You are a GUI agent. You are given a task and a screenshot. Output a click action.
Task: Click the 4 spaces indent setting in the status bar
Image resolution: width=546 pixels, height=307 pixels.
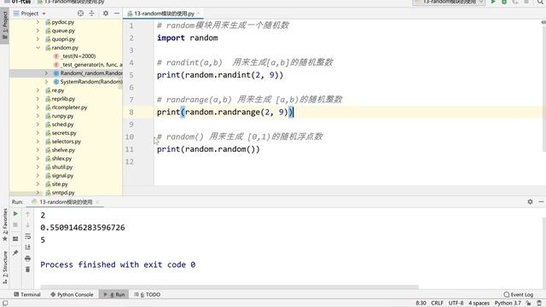[479, 304]
